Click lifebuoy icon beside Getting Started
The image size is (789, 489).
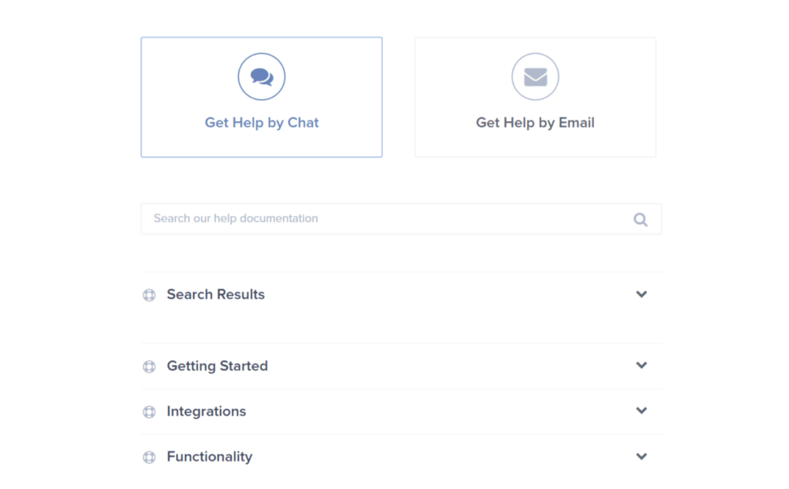click(x=149, y=367)
